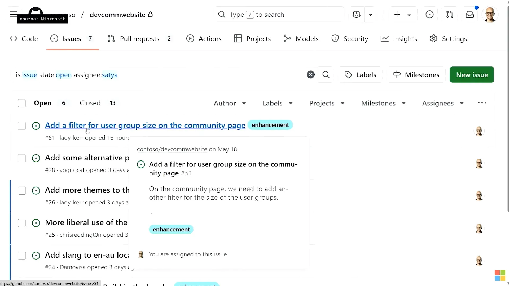Switch to the Insights tab
Screen dimensions: 509x286
tap(399, 39)
